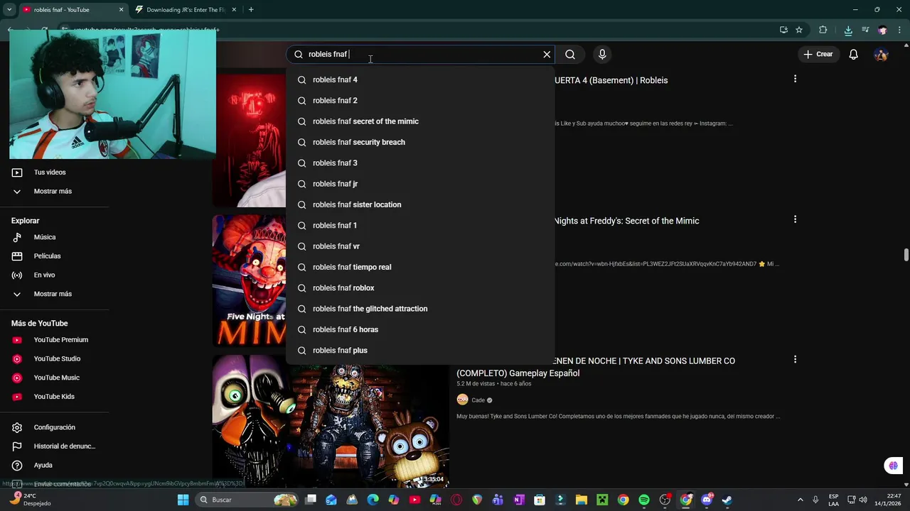Image resolution: width=910 pixels, height=511 pixels.
Task: Open 'Historial de denunc...' flag item
Action: pos(55,446)
